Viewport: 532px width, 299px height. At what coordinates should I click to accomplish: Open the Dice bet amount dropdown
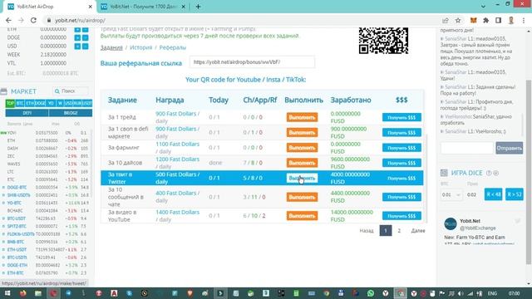pyautogui.click(x=451, y=195)
